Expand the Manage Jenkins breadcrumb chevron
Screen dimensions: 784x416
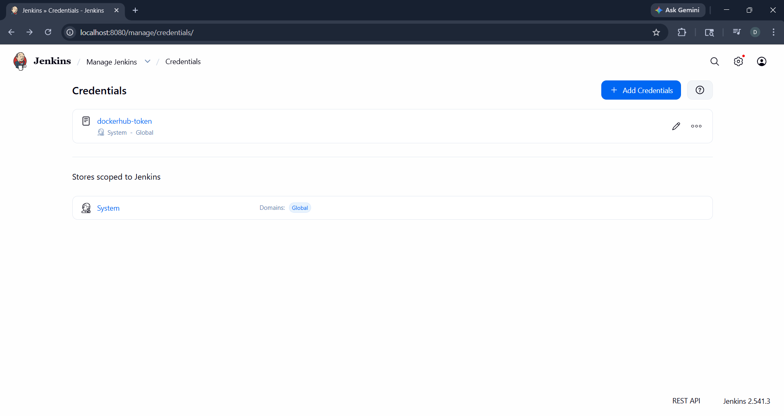click(x=148, y=61)
